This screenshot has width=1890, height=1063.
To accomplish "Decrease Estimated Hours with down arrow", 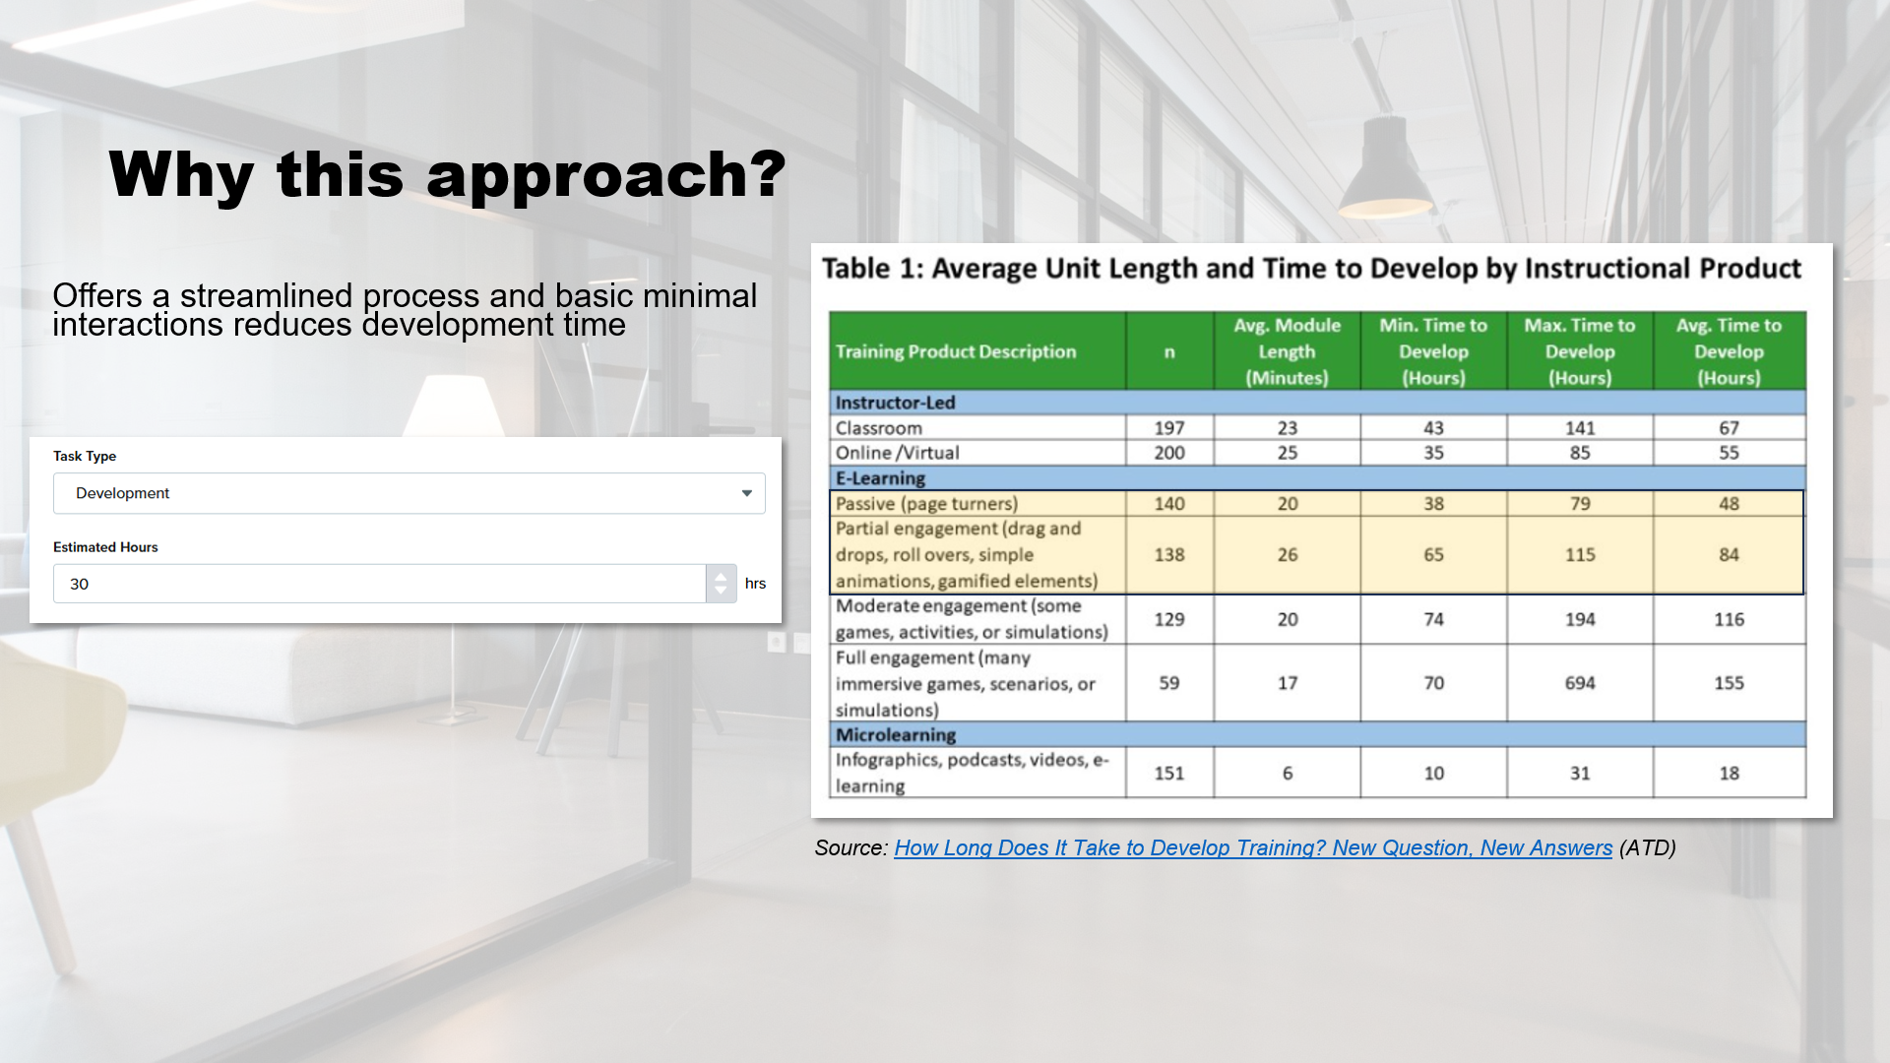I will (x=721, y=592).
